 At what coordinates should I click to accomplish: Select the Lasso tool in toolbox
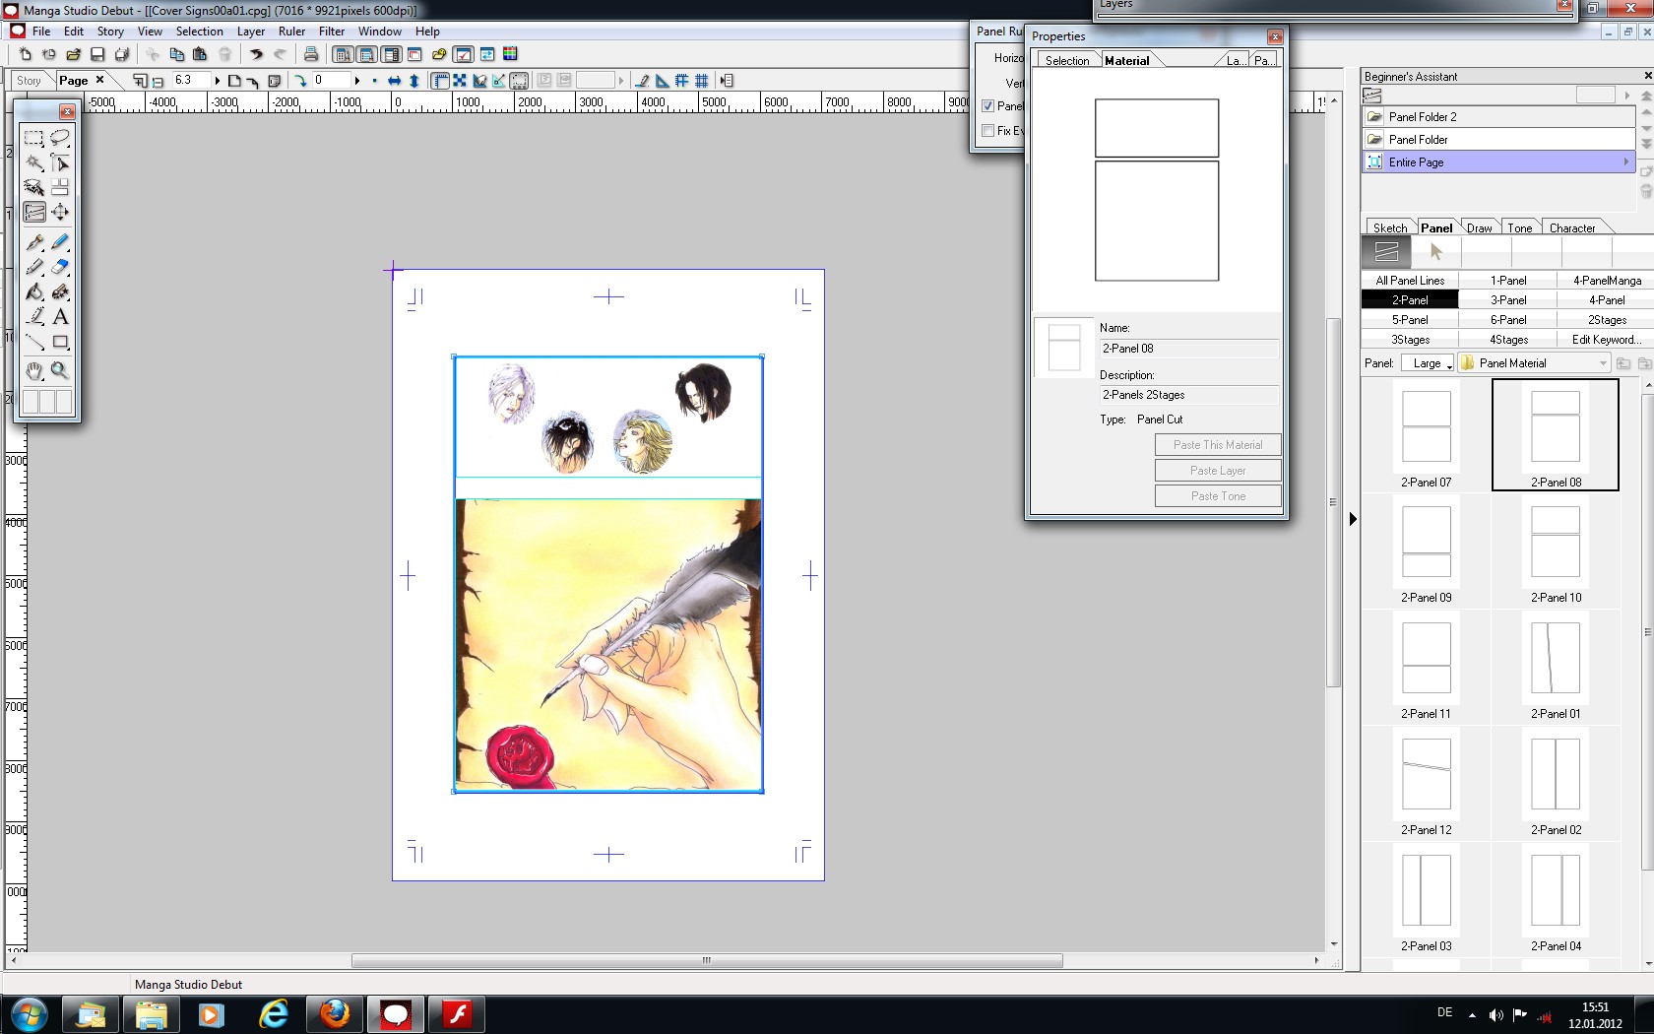(x=60, y=138)
